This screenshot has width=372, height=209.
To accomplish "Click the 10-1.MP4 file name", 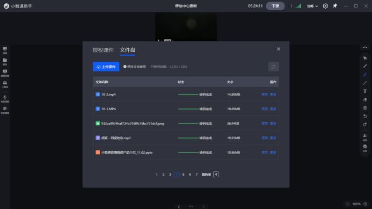I will coord(108,109).
